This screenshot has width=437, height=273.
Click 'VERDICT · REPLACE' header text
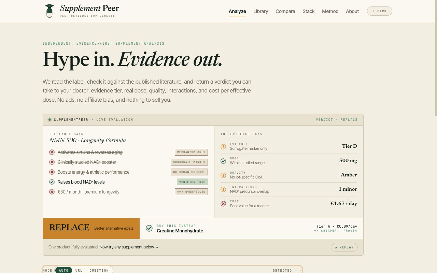[x=337, y=120]
